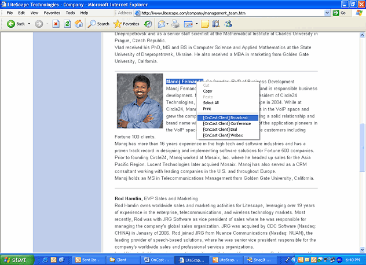Open the Search pane from the toolbar

[x=98, y=24]
